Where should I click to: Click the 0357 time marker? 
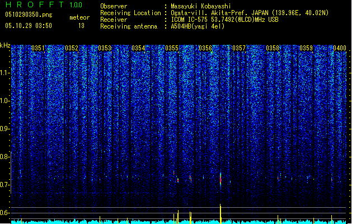coord(239,48)
